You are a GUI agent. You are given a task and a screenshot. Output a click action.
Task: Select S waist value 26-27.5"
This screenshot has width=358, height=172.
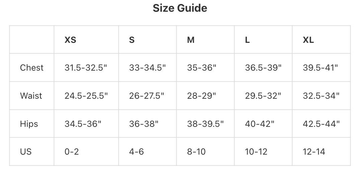pos(147,96)
